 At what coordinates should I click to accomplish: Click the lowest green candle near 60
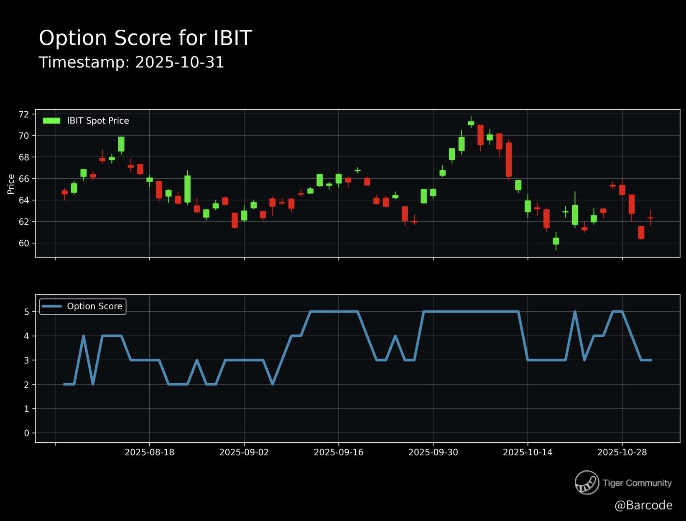[x=556, y=241]
